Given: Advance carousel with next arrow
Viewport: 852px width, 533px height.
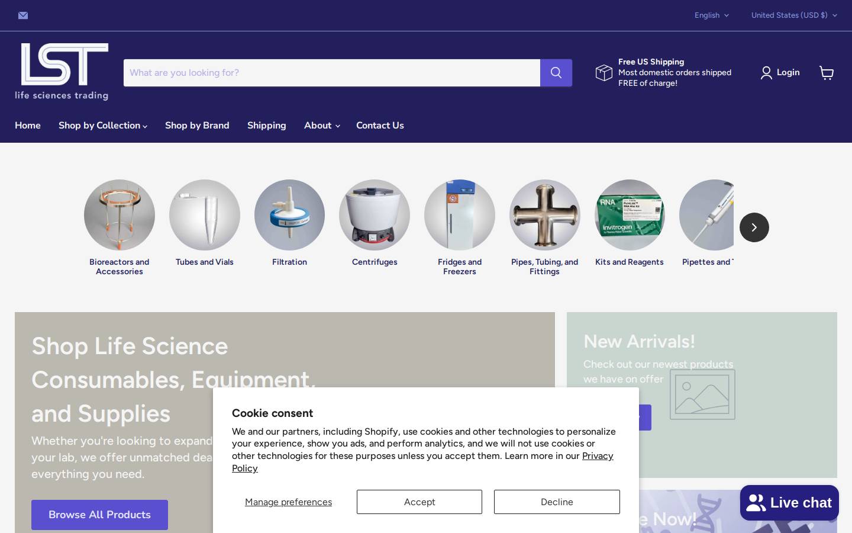Looking at the screenshot, I should coord(754,227).
